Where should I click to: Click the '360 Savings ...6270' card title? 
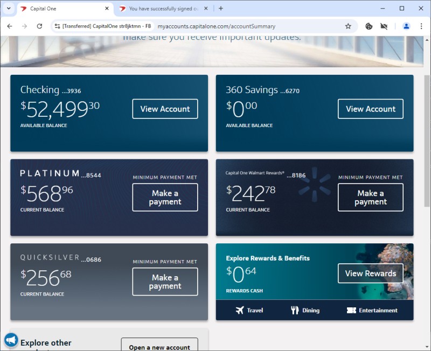262,90
